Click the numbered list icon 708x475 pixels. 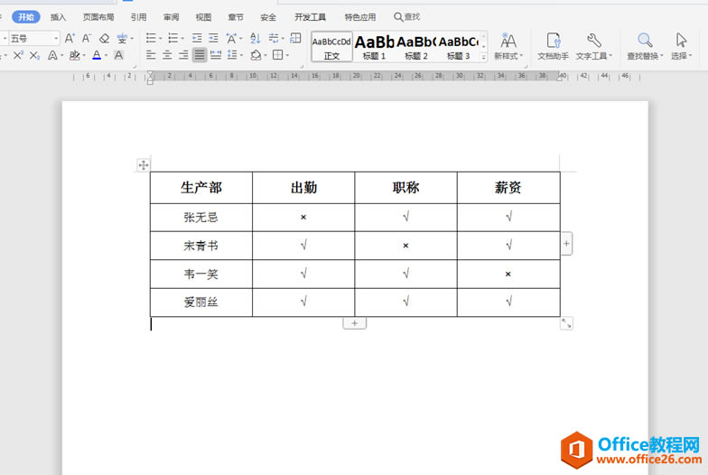tap(173, 38)
